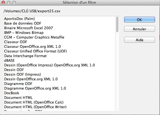This screenshot has width=160, height=115.
Task: Pick Classeur Unified Office Format (UOF)
Action: coord(35,51)
